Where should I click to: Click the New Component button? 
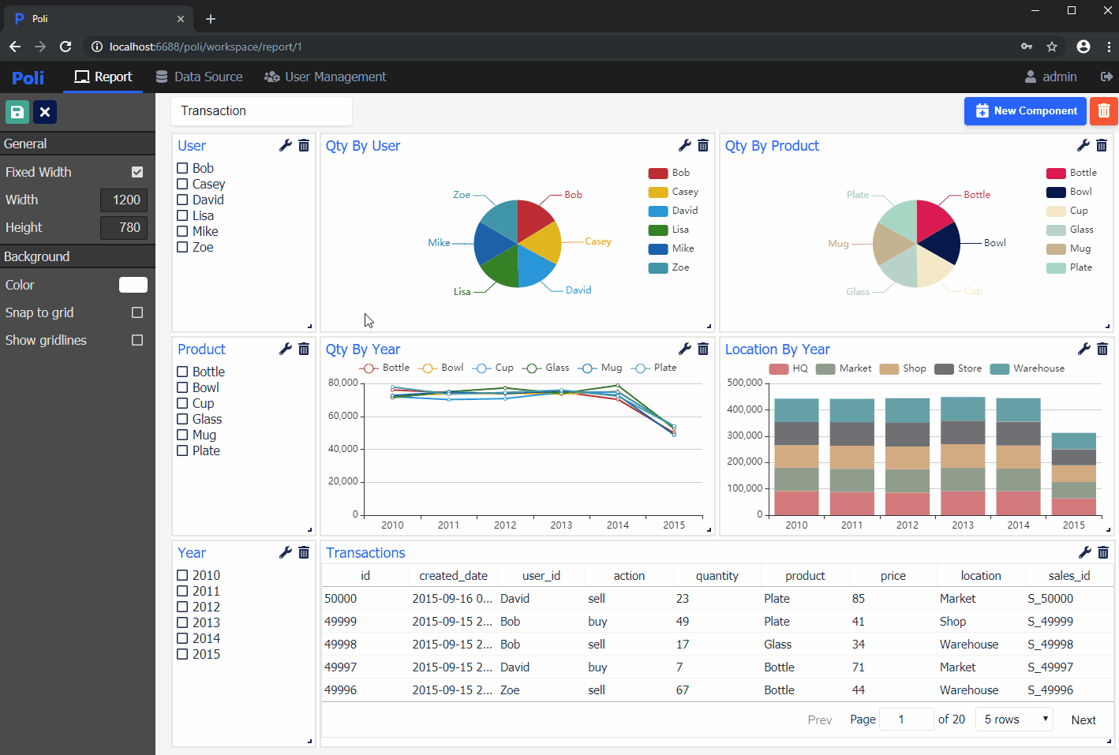(1025, 111)
